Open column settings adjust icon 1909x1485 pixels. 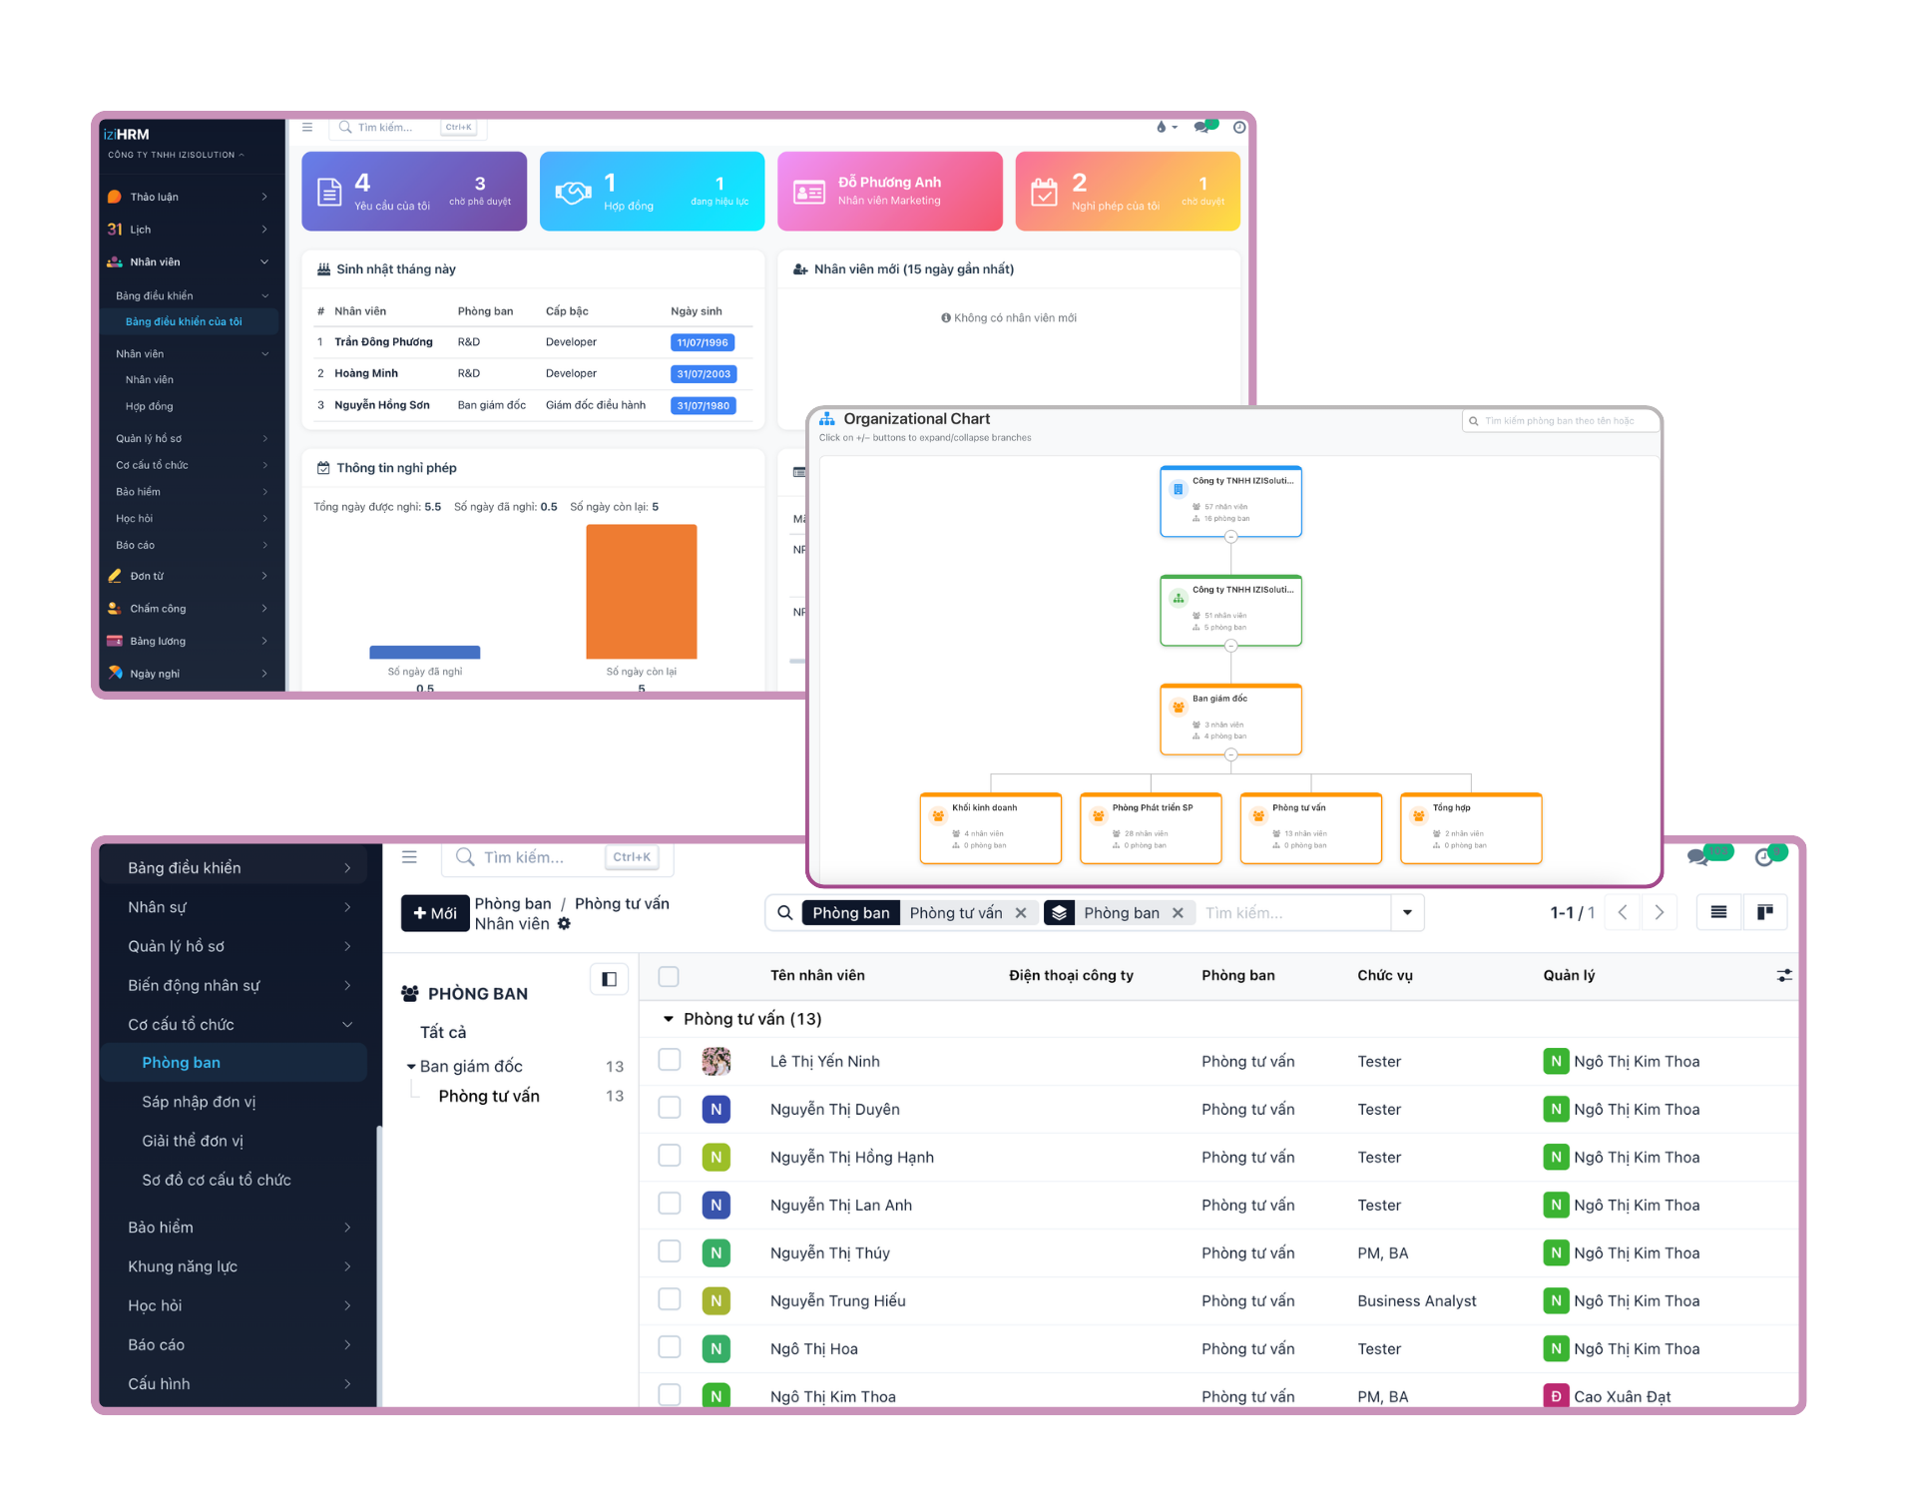1784,976
